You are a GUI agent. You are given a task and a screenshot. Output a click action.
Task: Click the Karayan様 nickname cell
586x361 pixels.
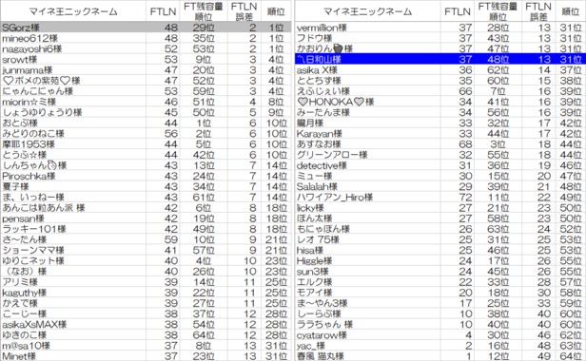click(x=367, y=133)
